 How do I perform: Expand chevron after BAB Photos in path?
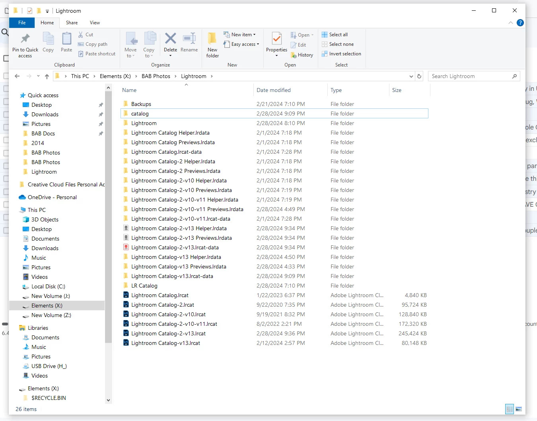tap(176, 76)
